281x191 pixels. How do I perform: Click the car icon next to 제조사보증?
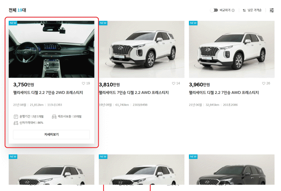[54, 117]
